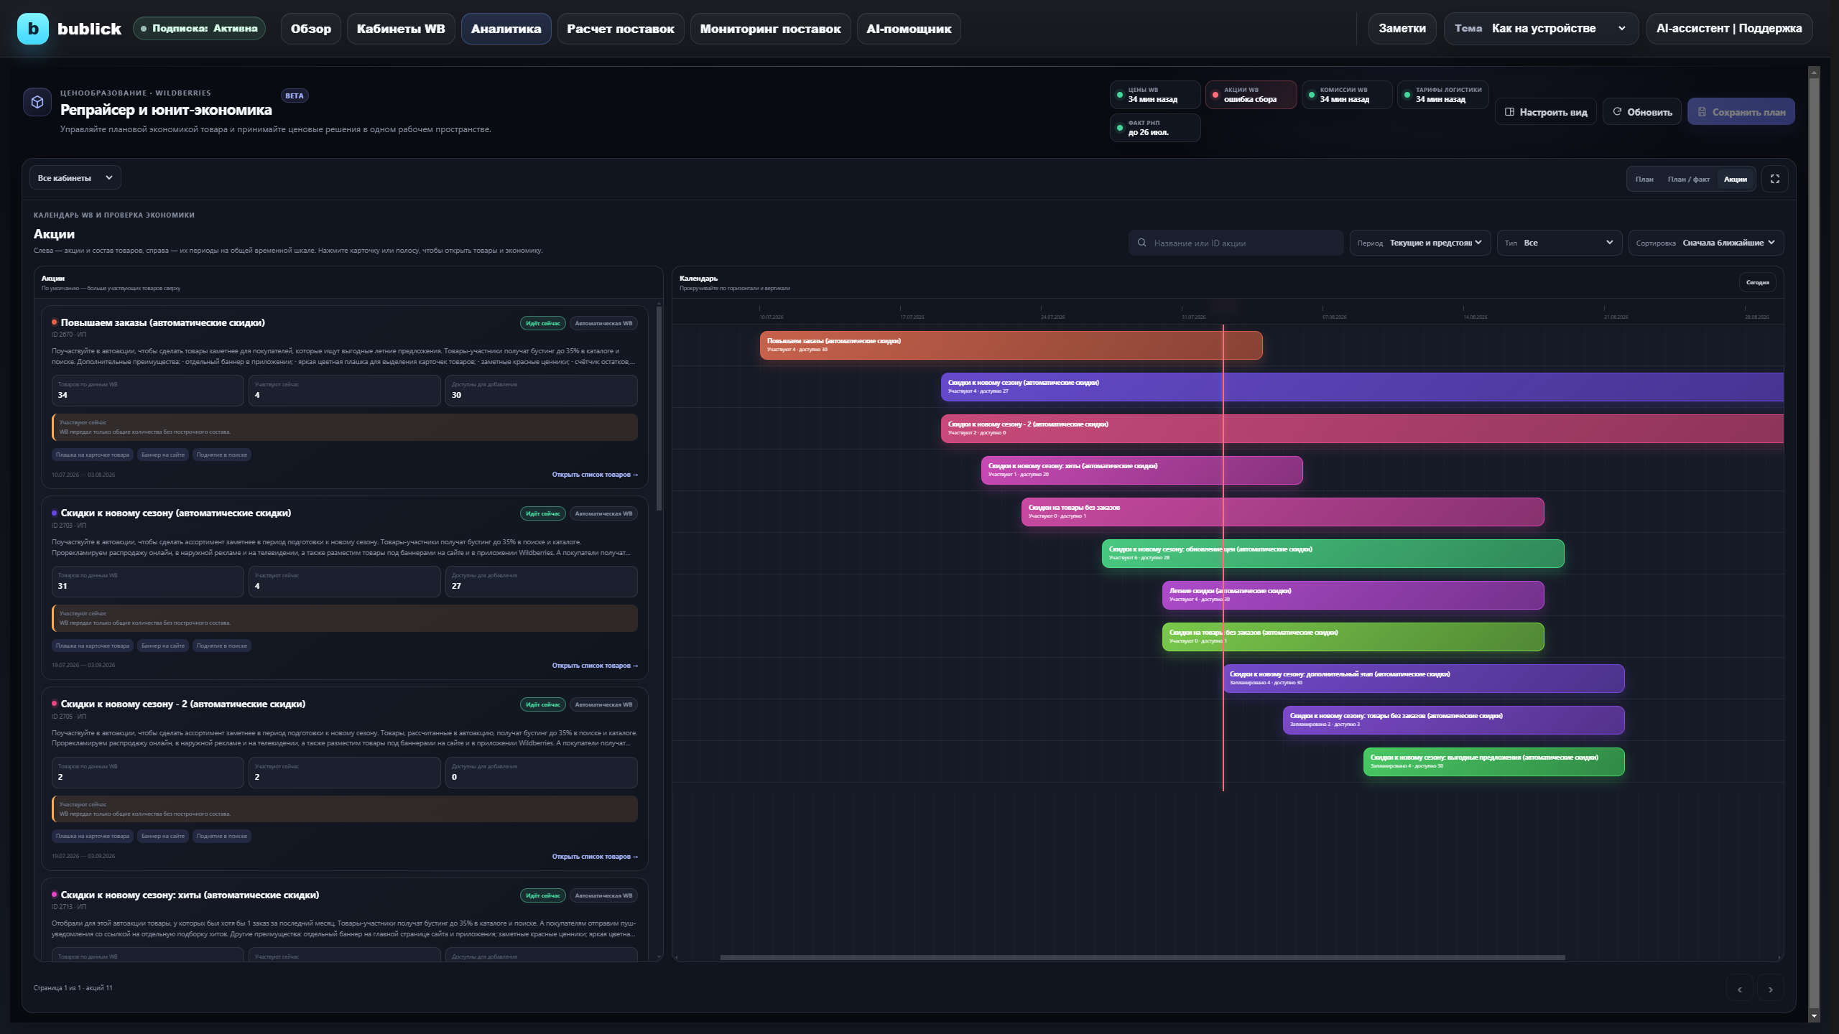The height and width of the screenshot is (1034, 1839).
Task: Click the promotions list vertical scrollbar
Action: pyautogui.click(x=659, y=409)
